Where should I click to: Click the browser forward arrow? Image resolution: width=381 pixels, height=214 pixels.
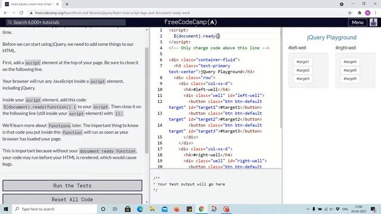click(13, 13)
